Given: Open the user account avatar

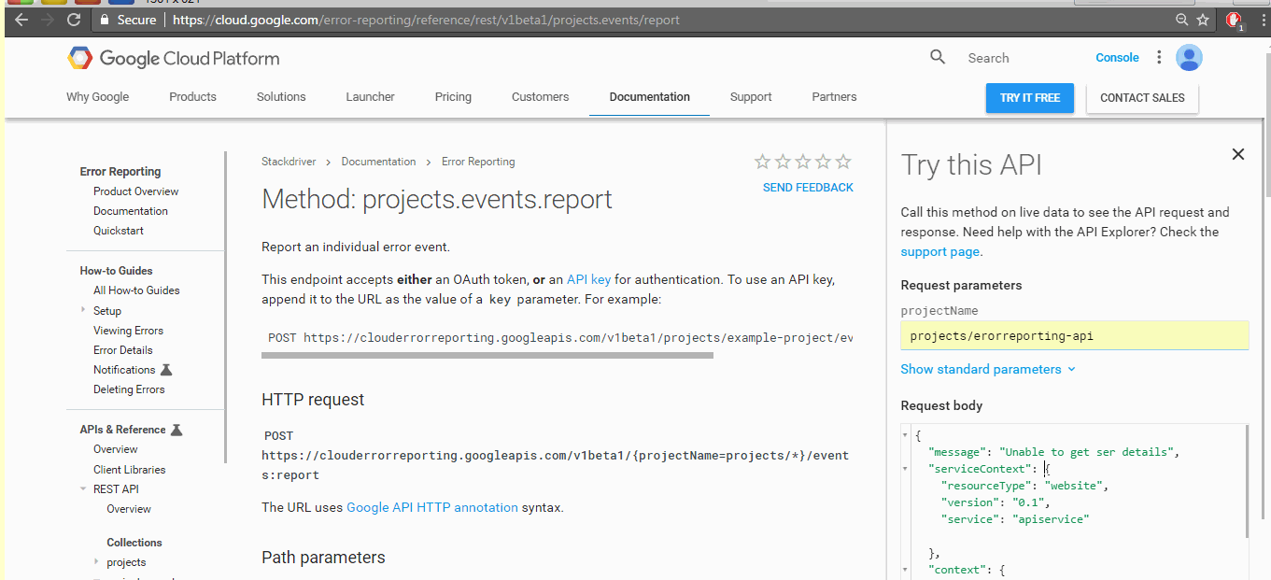Looking at the screenshot, I should [x=1189, y=58].
